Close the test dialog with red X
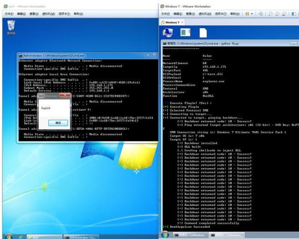299x239 pixels. [x=65, y=95]
